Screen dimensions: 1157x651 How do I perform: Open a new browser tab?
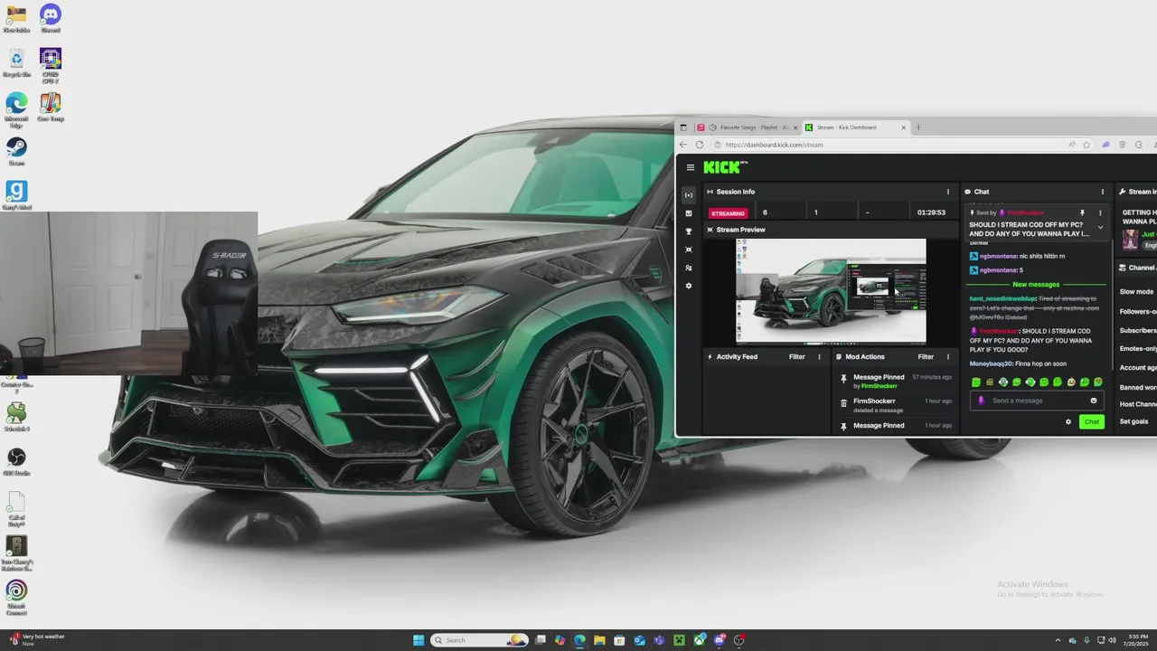(x=918, y=127)
